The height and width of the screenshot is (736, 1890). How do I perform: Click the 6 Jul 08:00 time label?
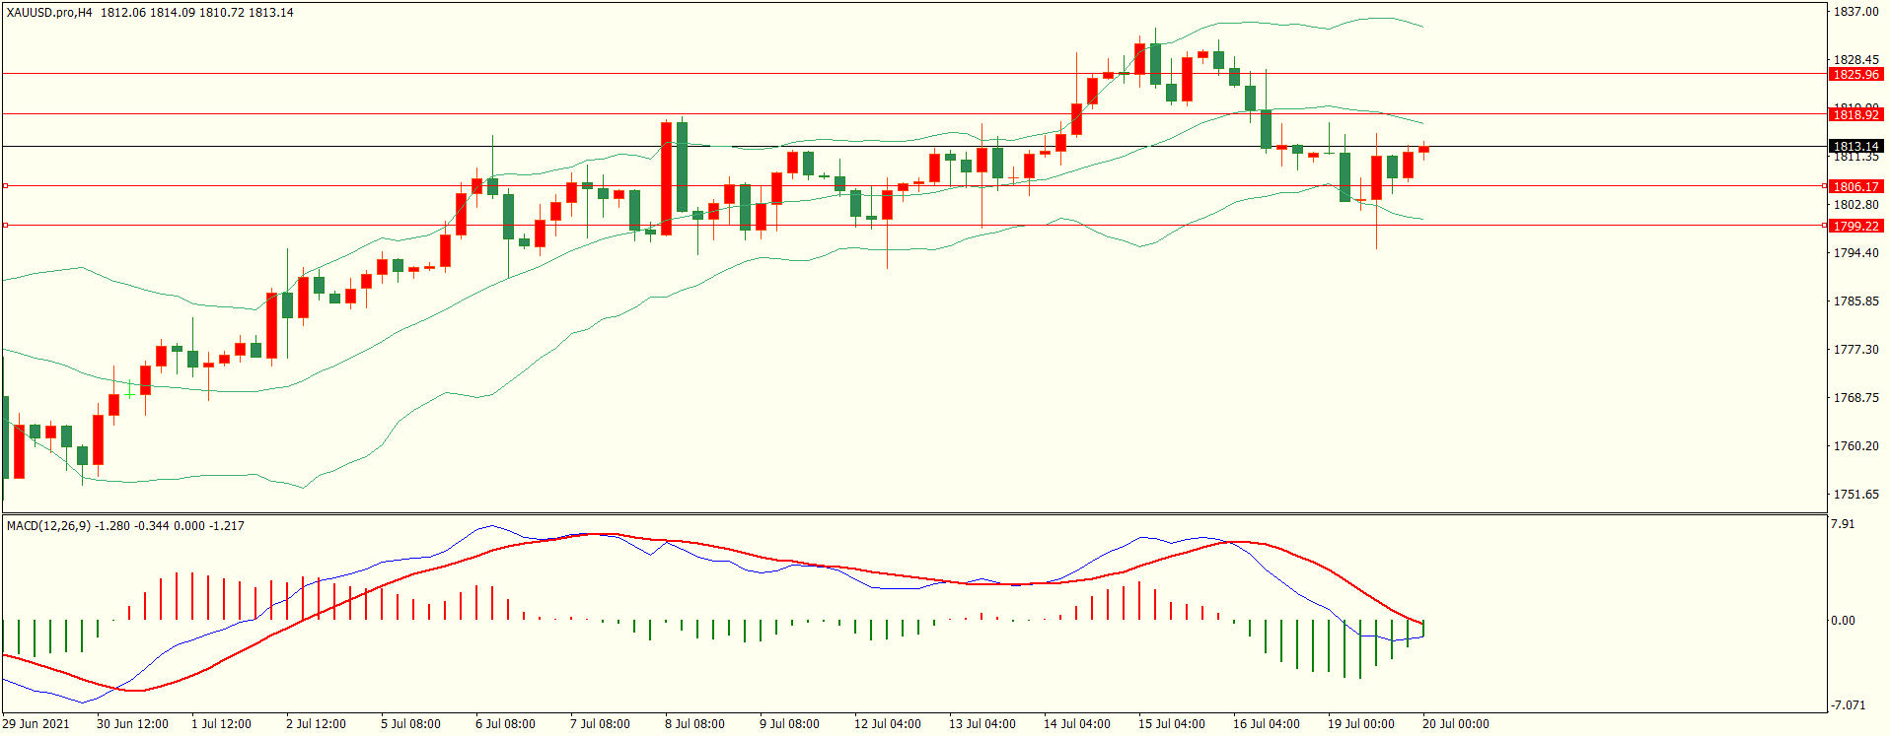[505, 724]
